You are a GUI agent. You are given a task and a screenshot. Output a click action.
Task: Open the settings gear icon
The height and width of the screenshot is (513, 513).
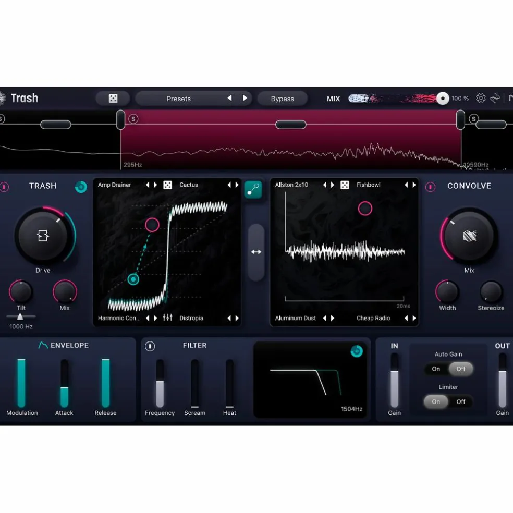(x=481, y=98)
